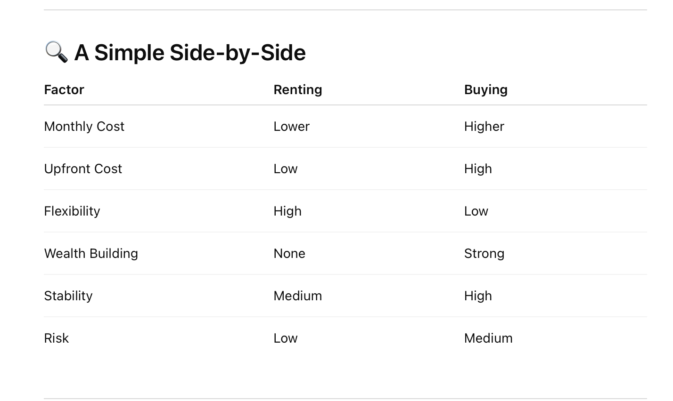Click 'Strong' in Wealth Building row
Image resolution: width=673 pixels, height=401 pixels.
(x=484, y=254)
